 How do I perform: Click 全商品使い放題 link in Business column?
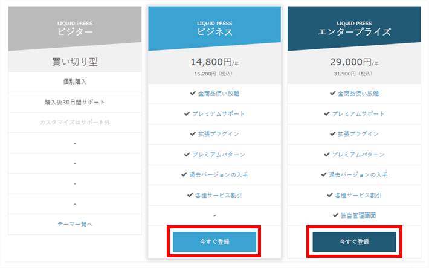(x=219, y=94)
